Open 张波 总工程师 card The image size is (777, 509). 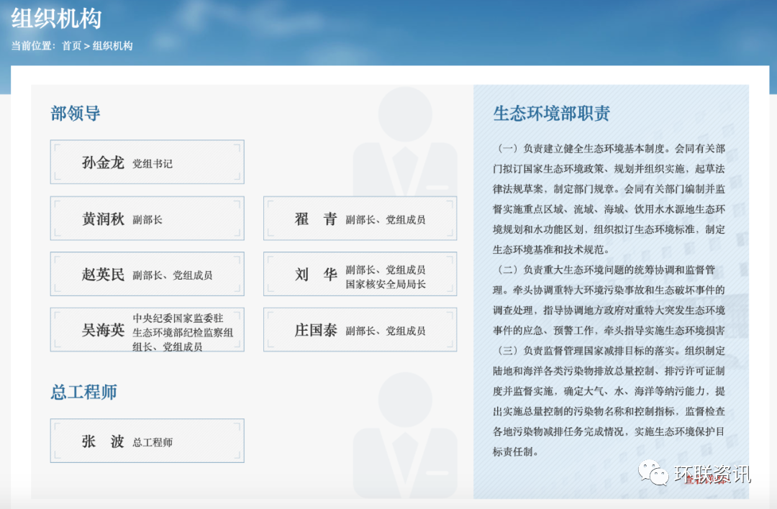147,441
